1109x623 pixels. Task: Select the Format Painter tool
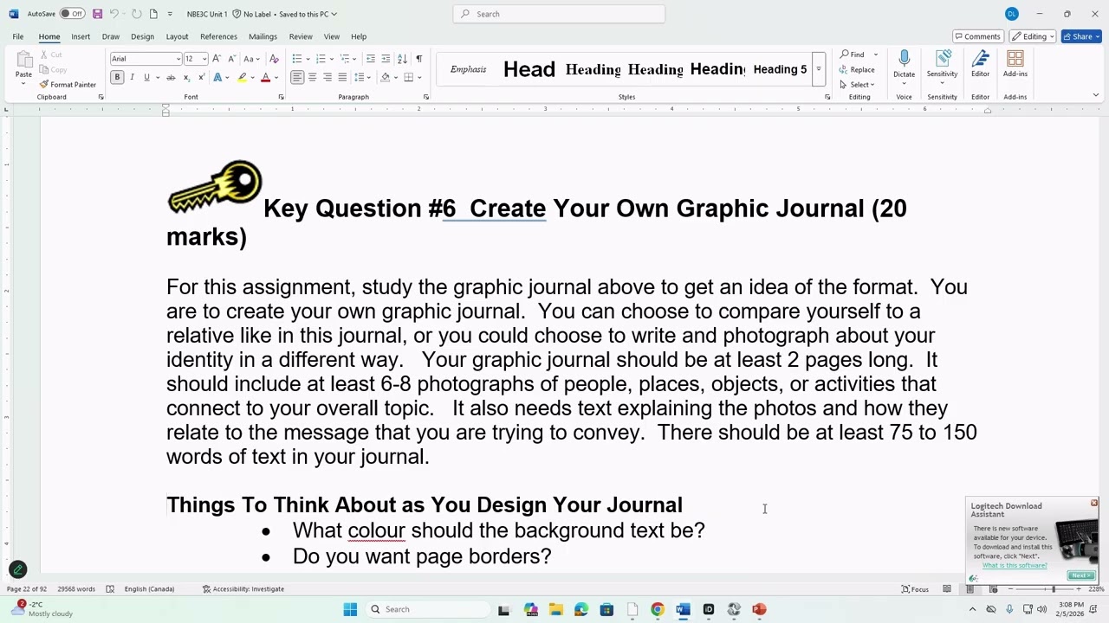pos(68,85)
